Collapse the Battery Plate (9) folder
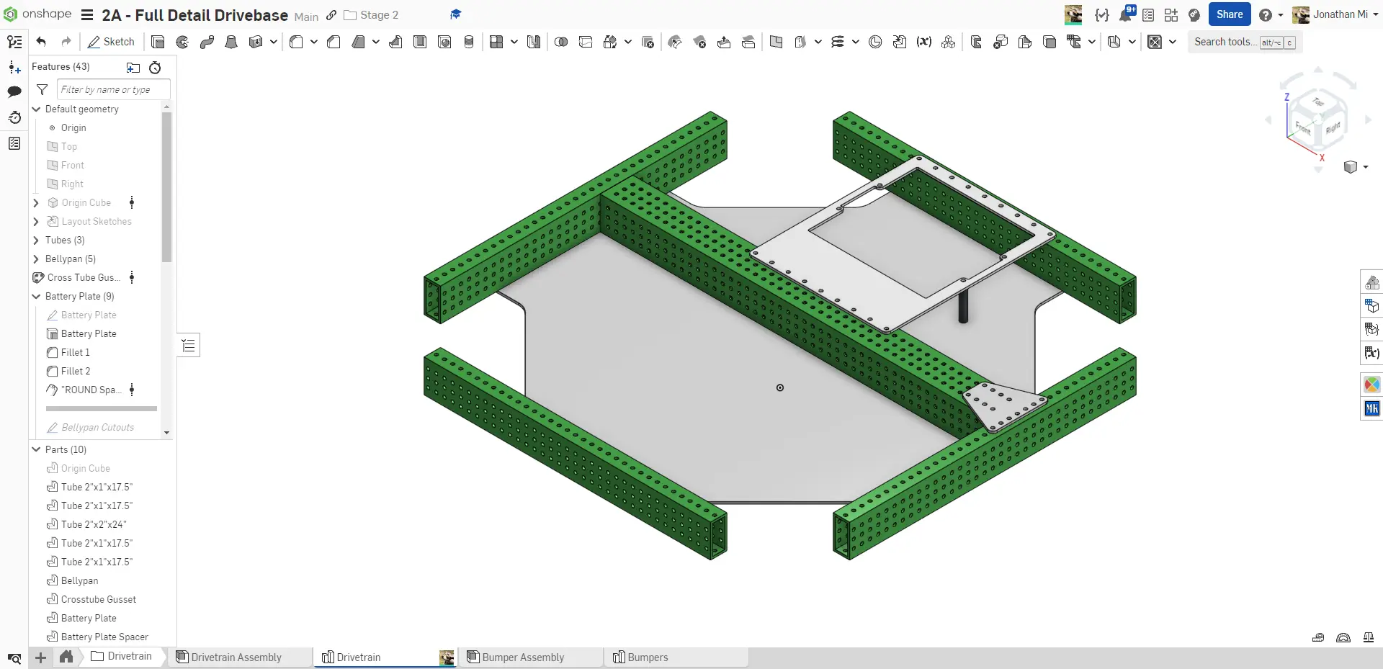 [36, 296]
